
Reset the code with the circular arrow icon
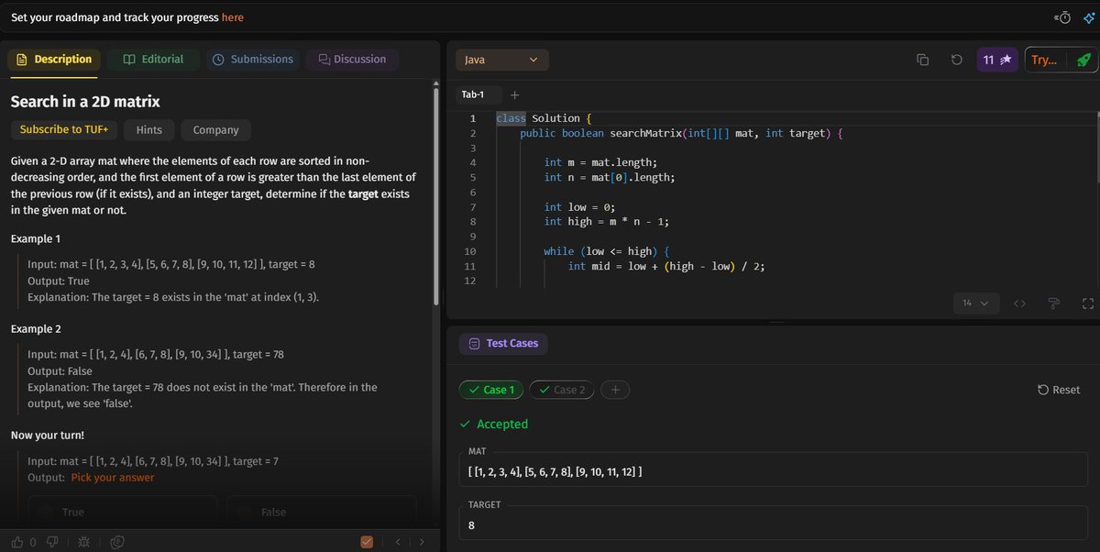click(x=956, y=60)
